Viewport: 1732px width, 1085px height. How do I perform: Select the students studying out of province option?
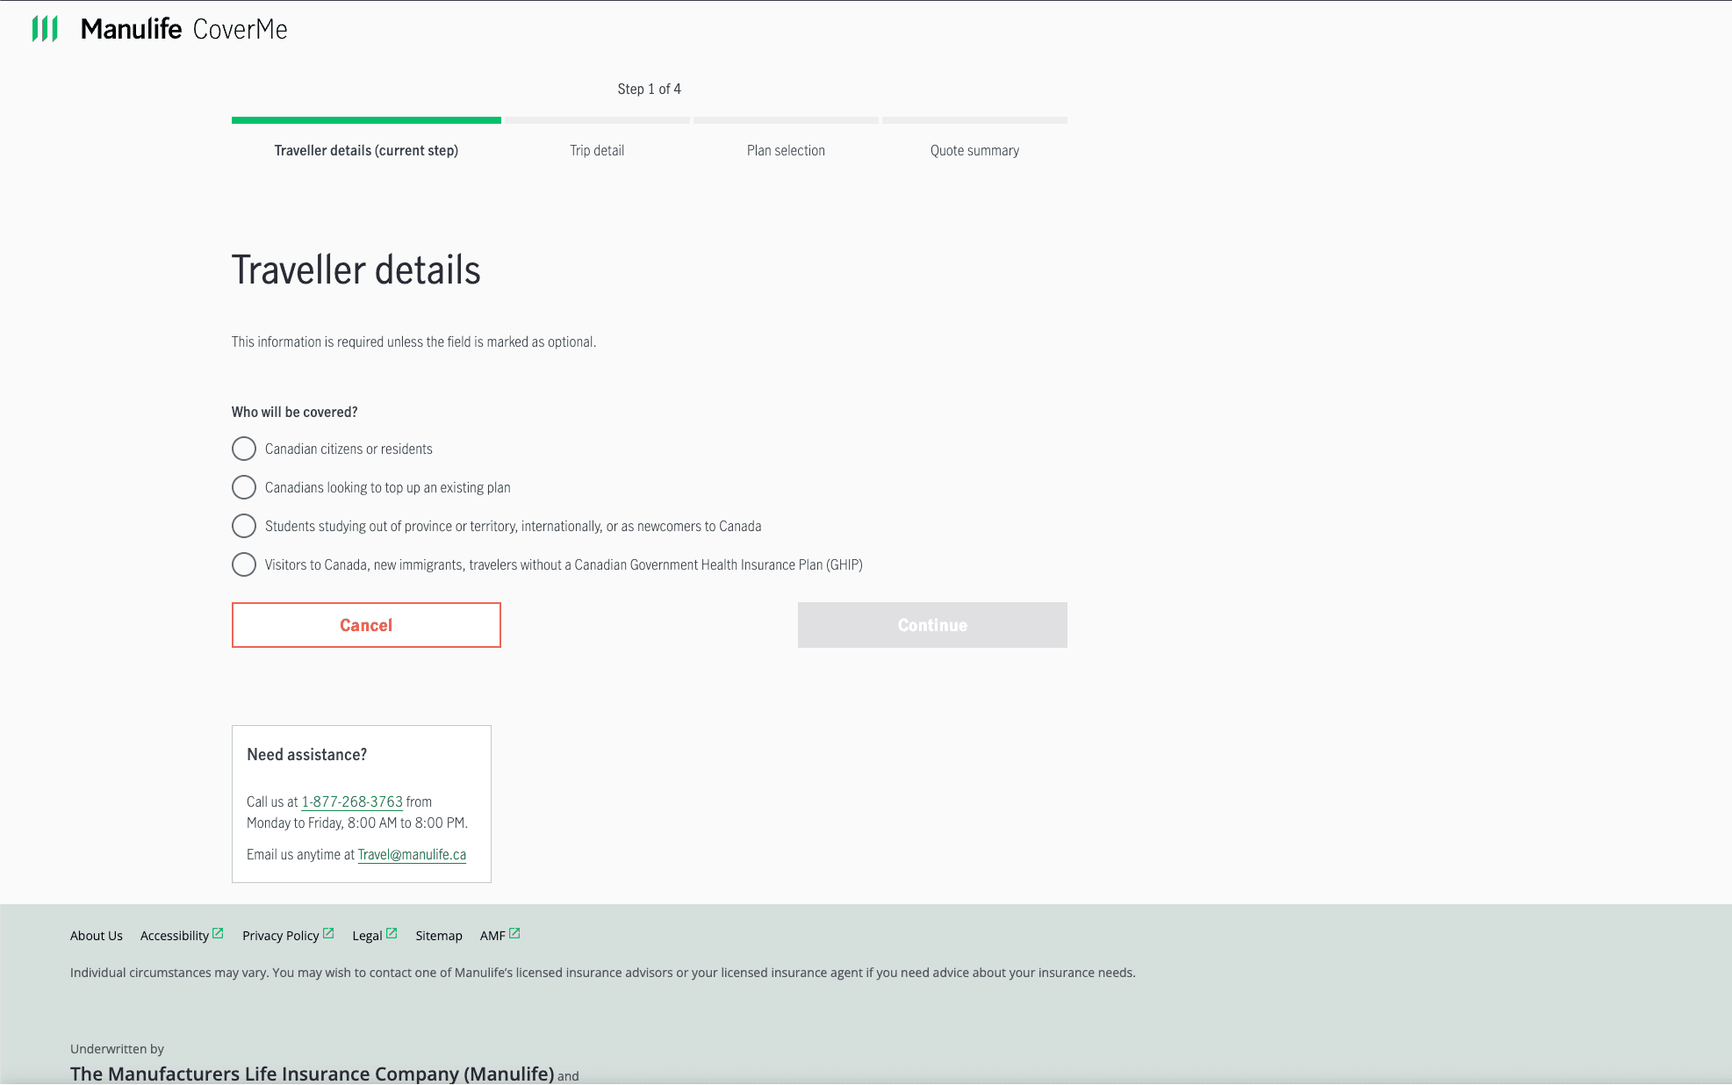[x=244, y=526]
